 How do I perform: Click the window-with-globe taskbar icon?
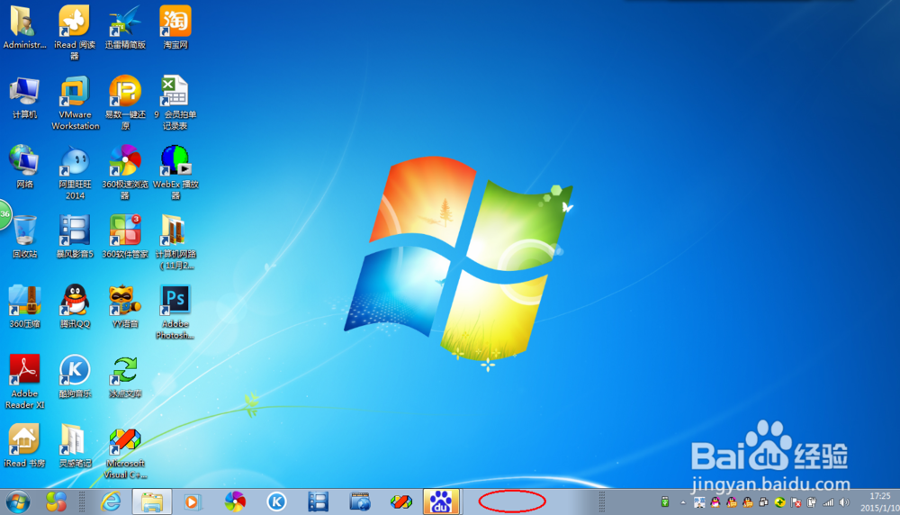[360, 502]
